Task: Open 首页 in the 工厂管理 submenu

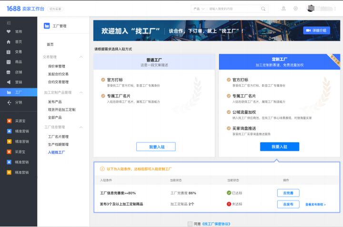Action: (50, 44)
